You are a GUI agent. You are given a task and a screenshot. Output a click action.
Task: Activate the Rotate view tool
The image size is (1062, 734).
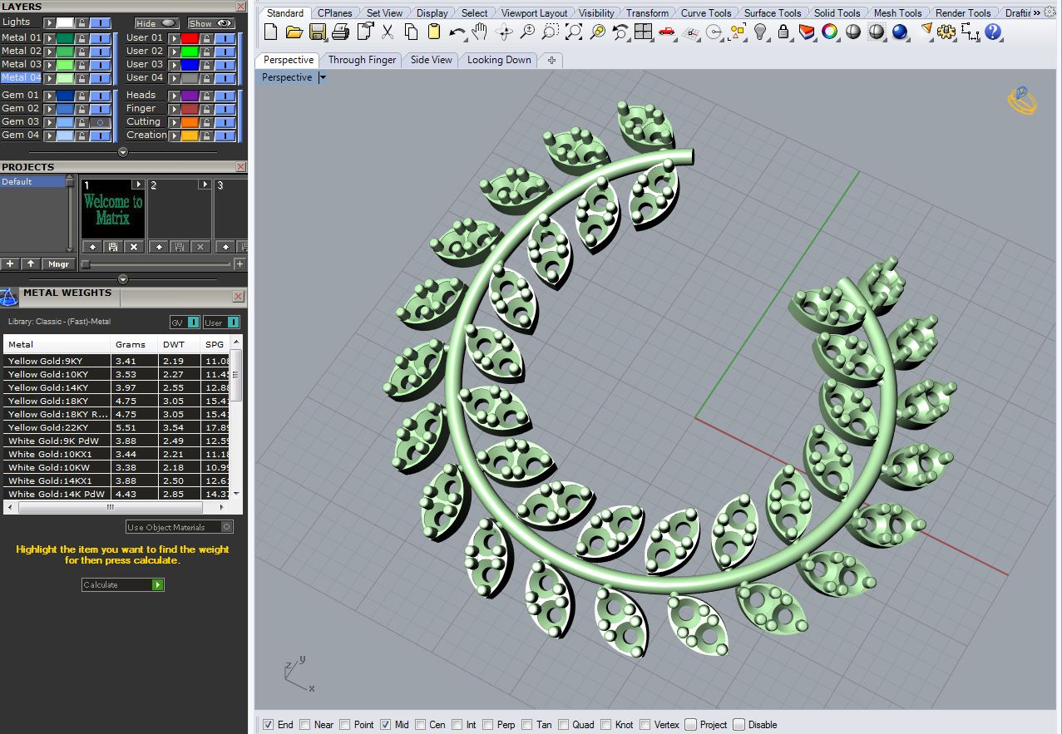pos(503,31)
